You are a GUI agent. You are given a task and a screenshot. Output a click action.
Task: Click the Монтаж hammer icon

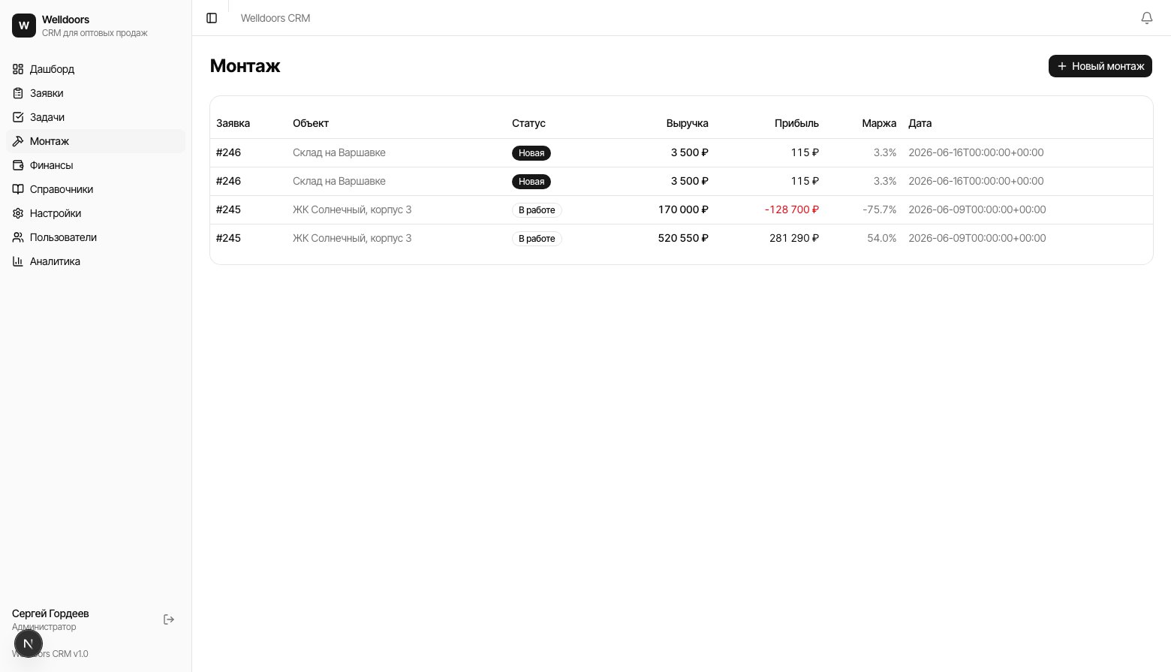pos(18,141)
